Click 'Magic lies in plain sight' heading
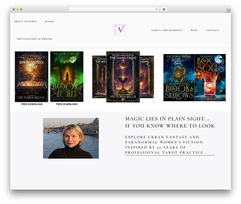 click(170, 122)
